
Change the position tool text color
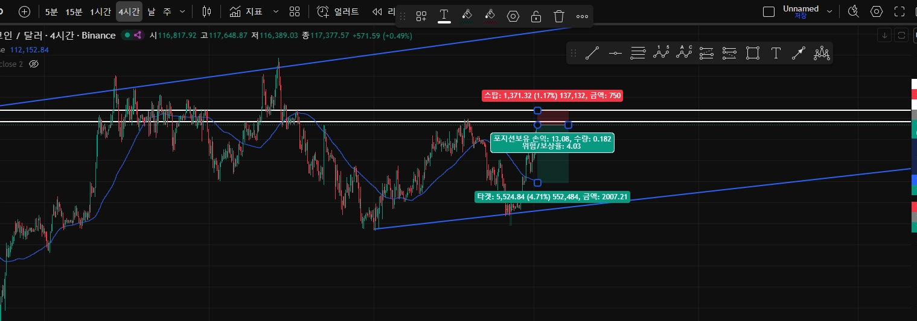(444, 16)
